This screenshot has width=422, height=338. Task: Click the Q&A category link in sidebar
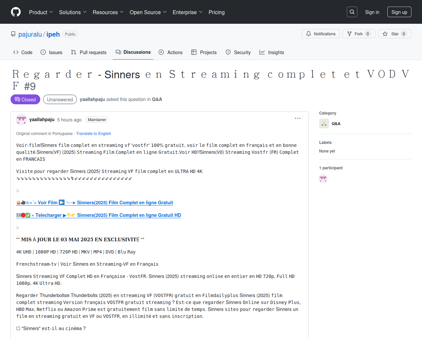pyautogui.click(x=336, y=123)
